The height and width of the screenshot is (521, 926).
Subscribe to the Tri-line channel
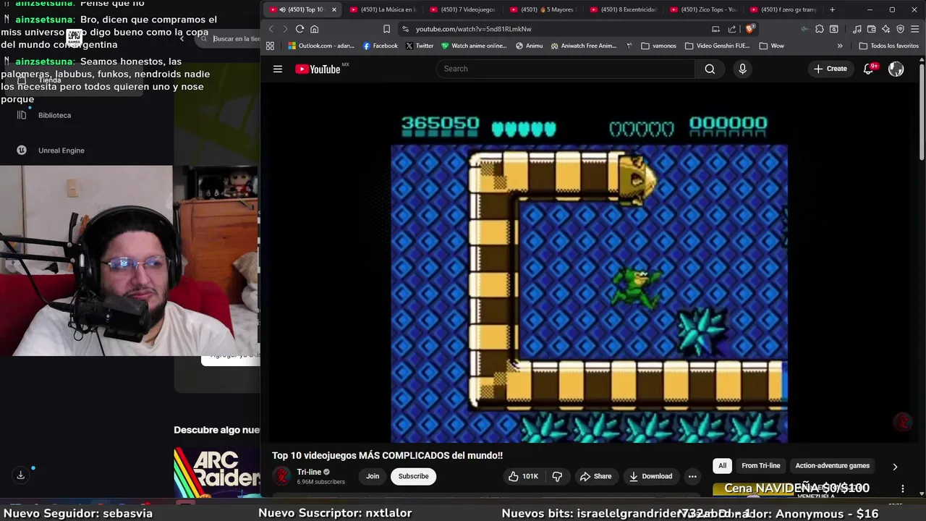tap(413, 476)
